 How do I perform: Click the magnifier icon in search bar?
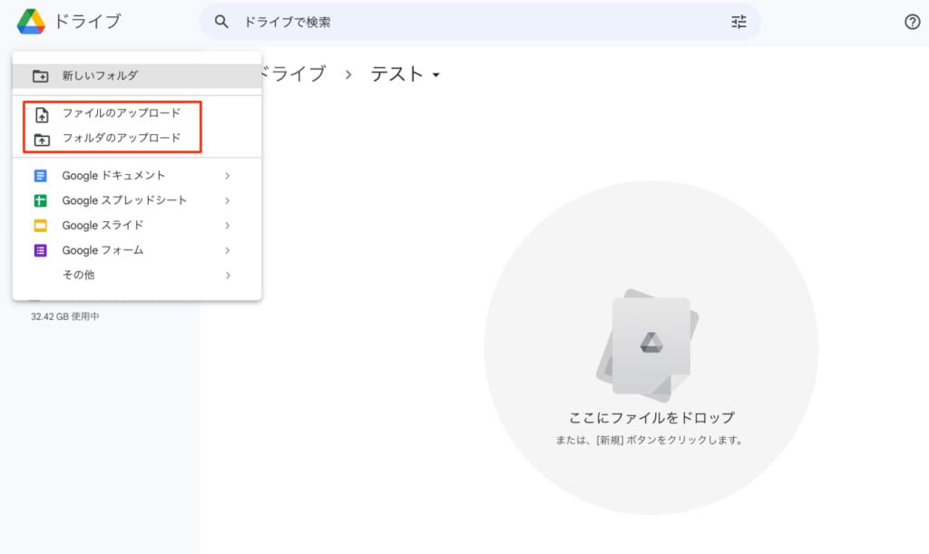221,22
